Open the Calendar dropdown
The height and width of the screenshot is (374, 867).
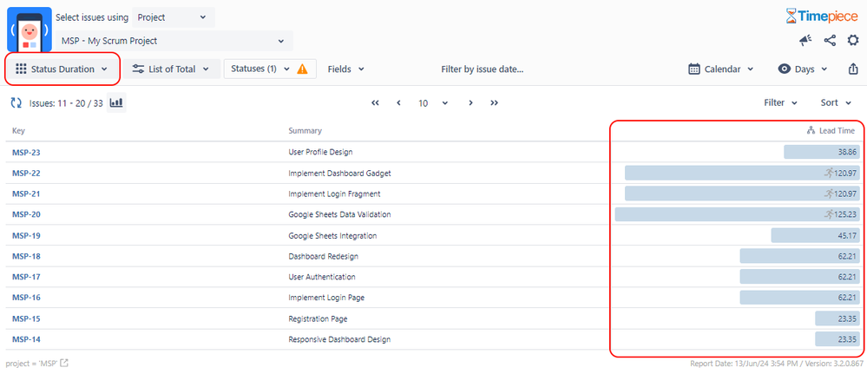[721, 69]
